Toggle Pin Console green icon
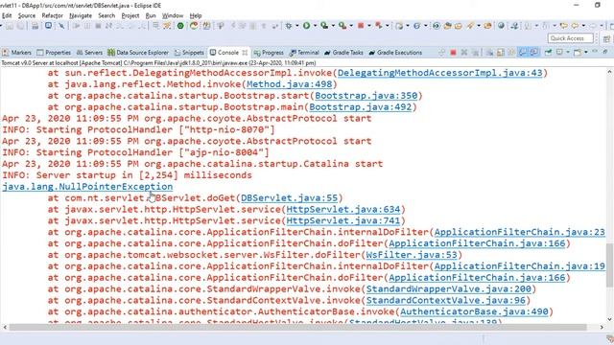The height and width of the screenshot is (345, 614). pyautogui.click(x=548, y=53)
